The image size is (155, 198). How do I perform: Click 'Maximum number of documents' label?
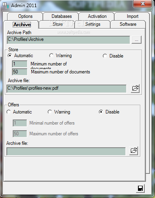tap(61, 72)
